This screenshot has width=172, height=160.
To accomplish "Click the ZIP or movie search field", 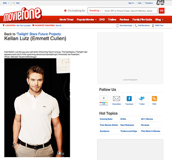I will 130,11.
